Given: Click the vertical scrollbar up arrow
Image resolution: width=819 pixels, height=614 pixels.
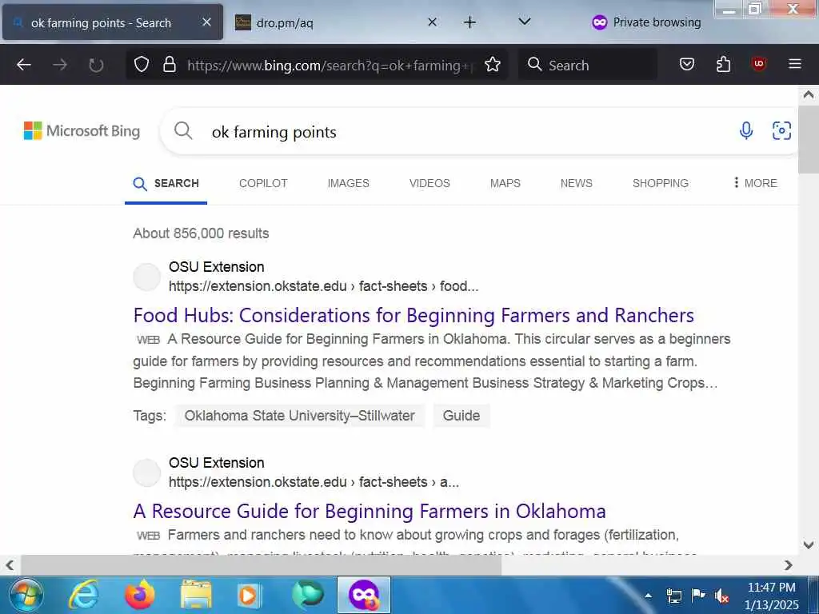Looking at the screenshot, I should click(809, 94).
